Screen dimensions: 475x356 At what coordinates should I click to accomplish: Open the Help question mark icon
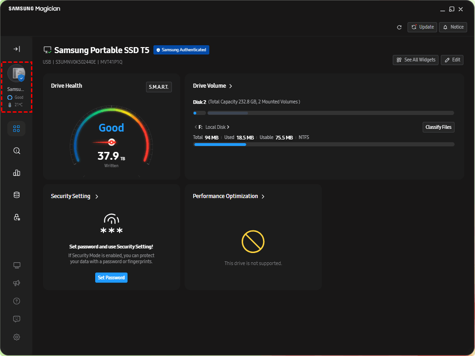click(17, 301)
